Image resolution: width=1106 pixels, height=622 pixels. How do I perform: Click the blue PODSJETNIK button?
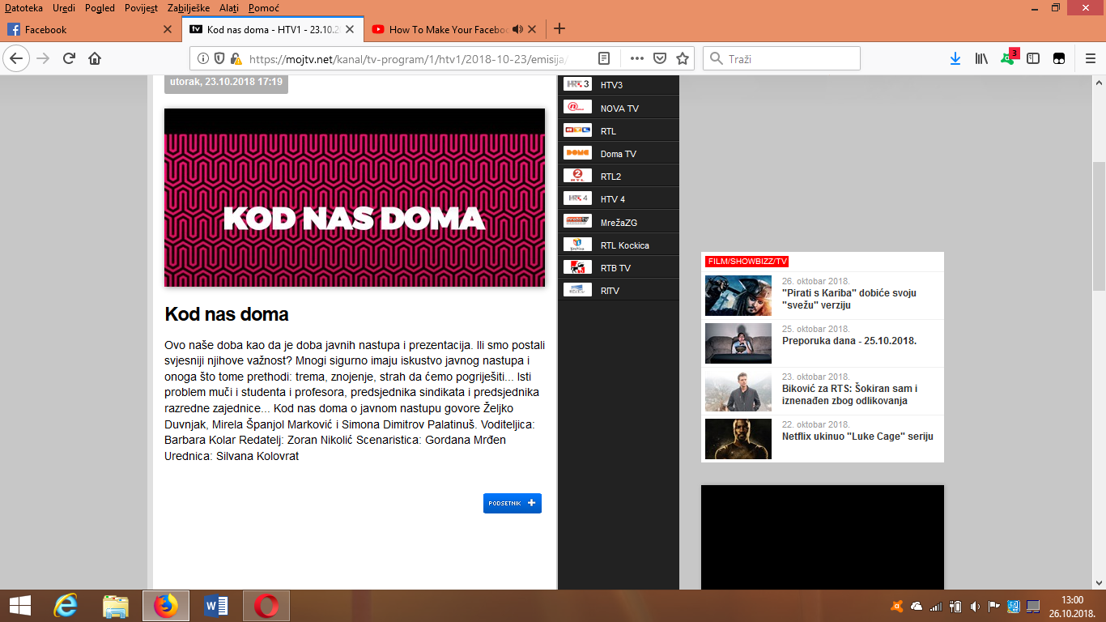[513, 503]
